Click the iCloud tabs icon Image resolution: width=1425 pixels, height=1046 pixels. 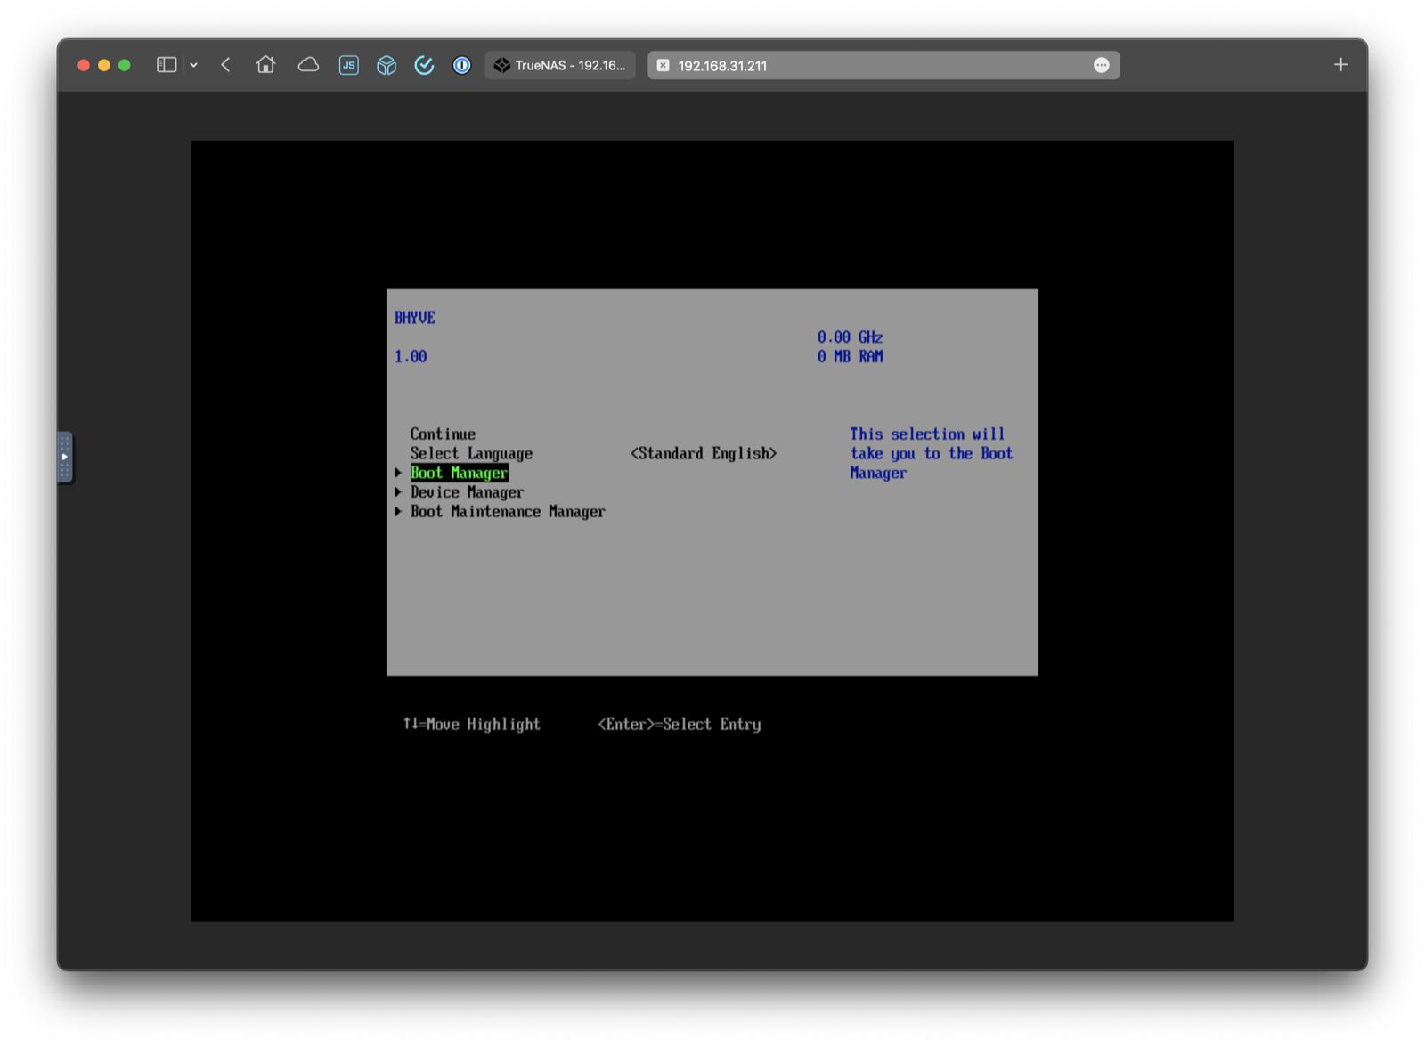[308, 64]
